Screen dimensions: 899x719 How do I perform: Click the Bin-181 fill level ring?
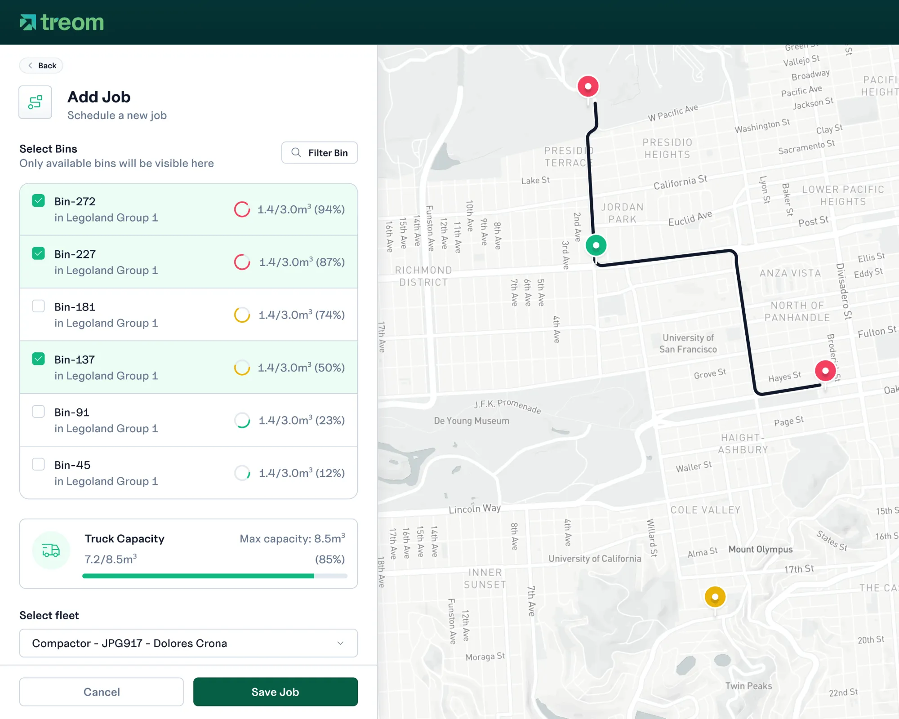click(242, 315)
